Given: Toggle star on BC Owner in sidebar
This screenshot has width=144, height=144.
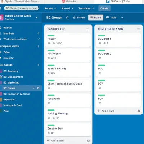Looking at the screenshot, I should [x=38, y=88].
